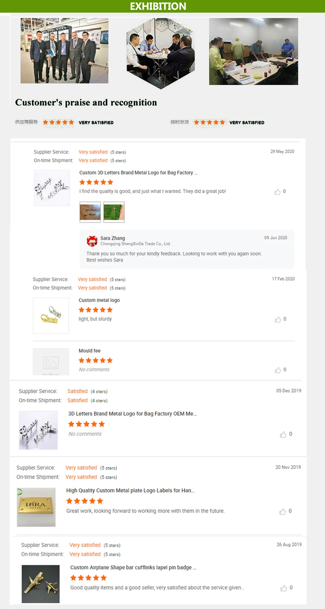Like the 05 Dec 2019 review
This screenshot has width=325, height=609.
[283, 435]
